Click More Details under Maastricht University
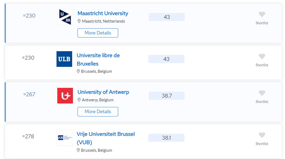 pyautogui.click(x=98, y=33)
